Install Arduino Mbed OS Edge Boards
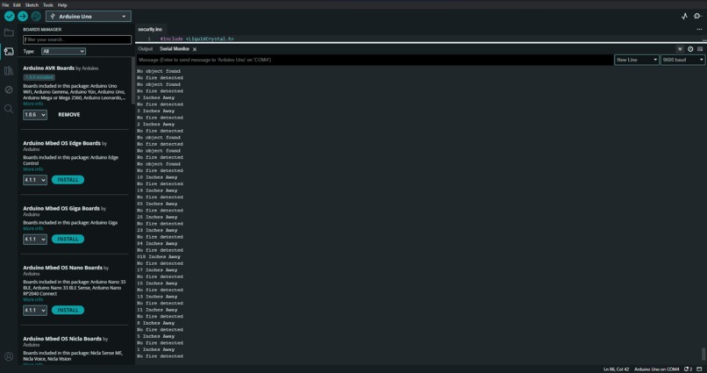 (68, 180)
